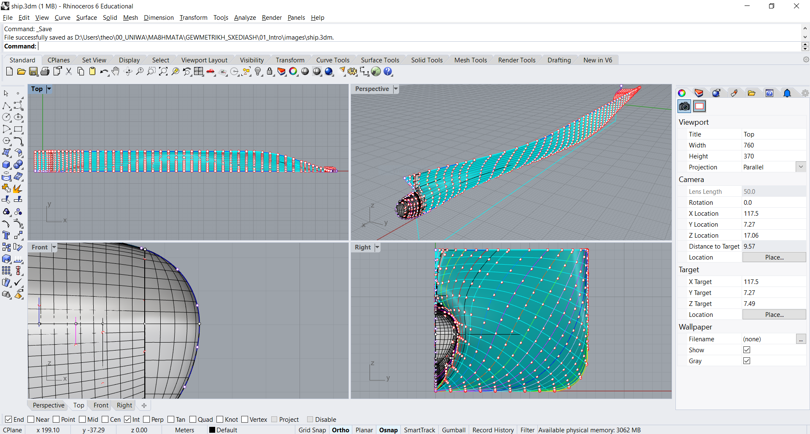Uncheck the Wallpaper Show checkbox
This screenshot has height=434, width=810.
tap(747, 350)
